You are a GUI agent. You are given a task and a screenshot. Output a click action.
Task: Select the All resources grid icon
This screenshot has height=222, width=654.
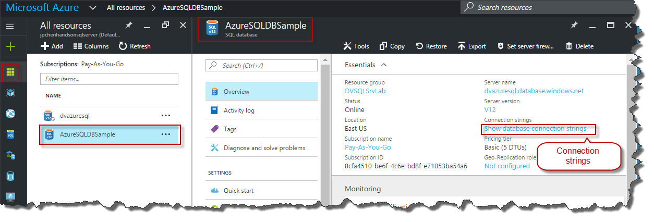[10, 72]
